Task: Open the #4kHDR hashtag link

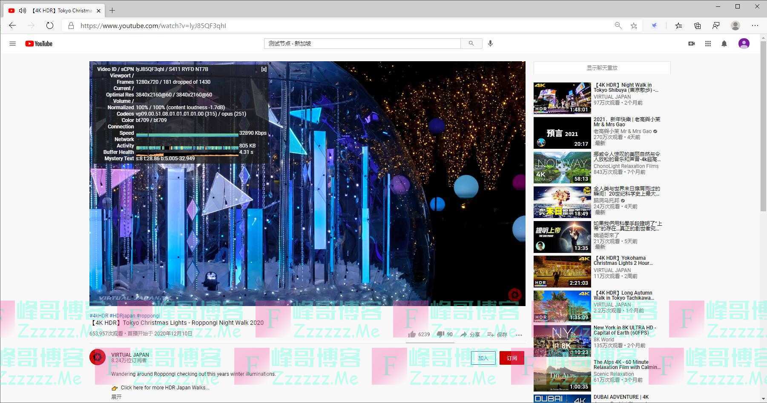Action: tap(98, 316)
